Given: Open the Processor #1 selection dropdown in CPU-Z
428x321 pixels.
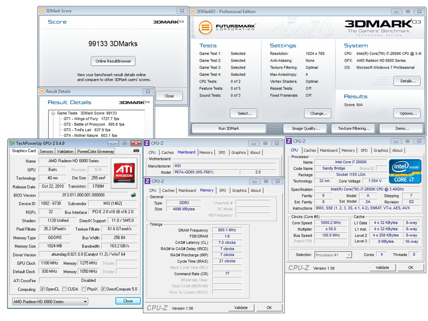Looking at the screenshot, I should [x=333, y=255].
